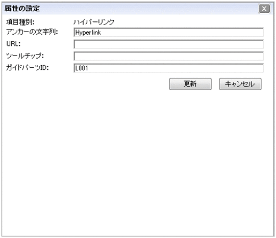
Task: Click the キャンセル button
Action: (240, 84)
